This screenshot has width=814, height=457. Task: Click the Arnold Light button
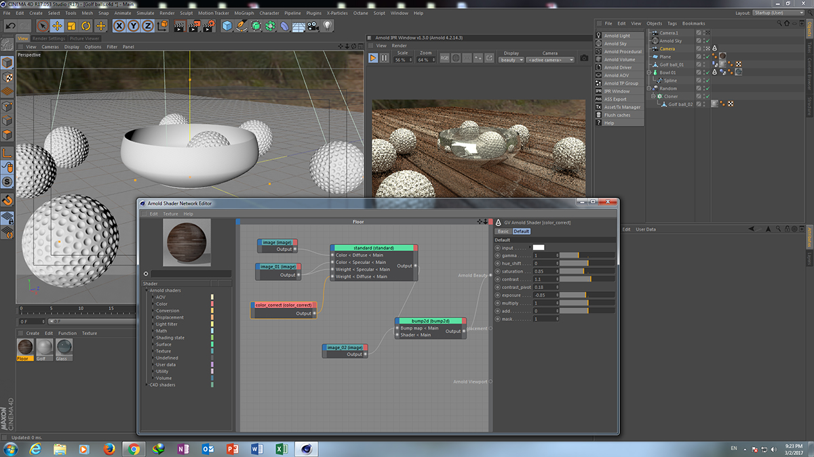pyautogui.click(x=617, y=36)
